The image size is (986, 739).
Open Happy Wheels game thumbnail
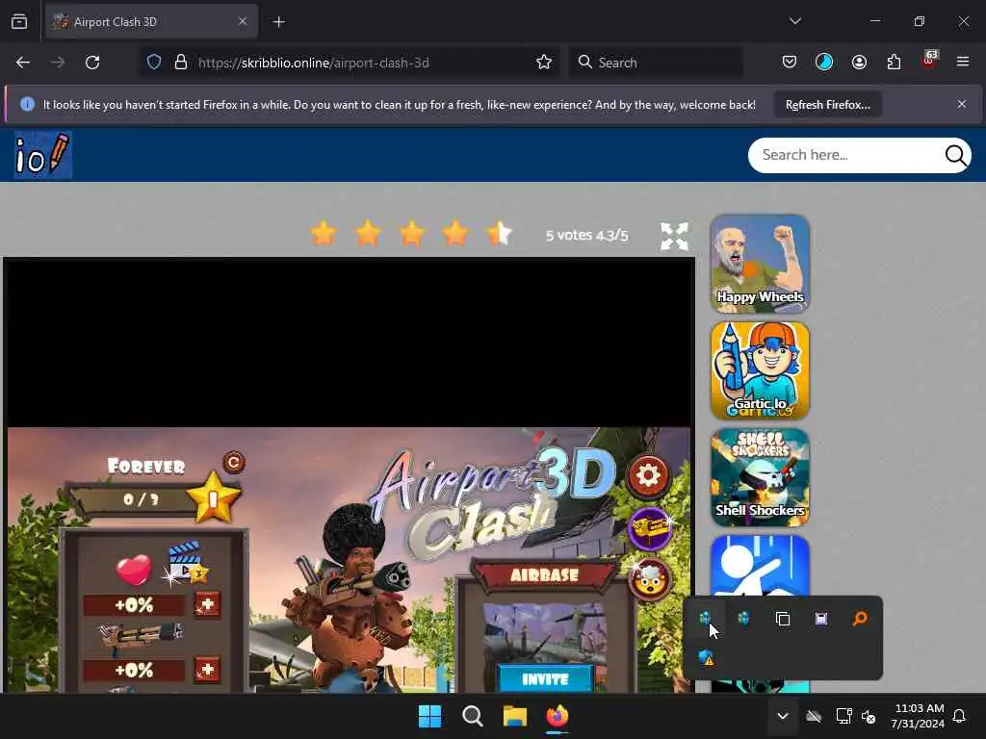click(x=760, y=264)
